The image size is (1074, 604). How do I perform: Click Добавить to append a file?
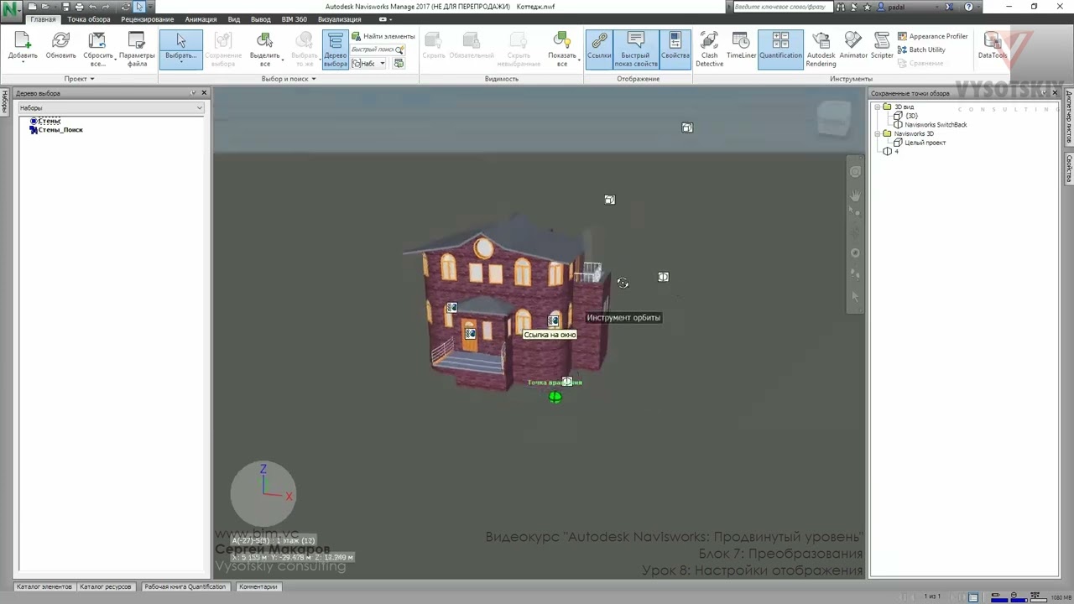(23, 47)
